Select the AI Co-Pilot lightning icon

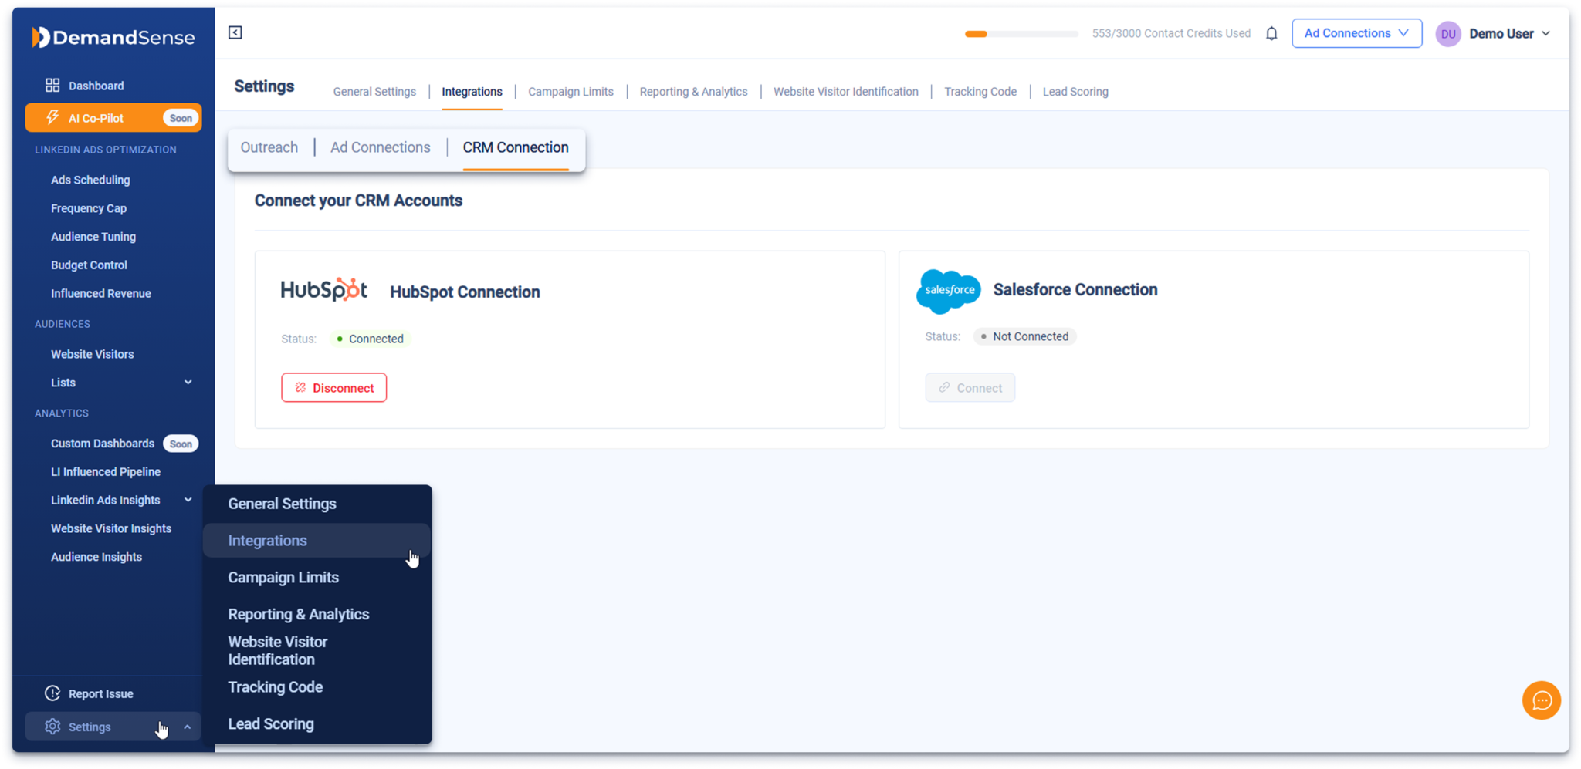click(52, 117)
